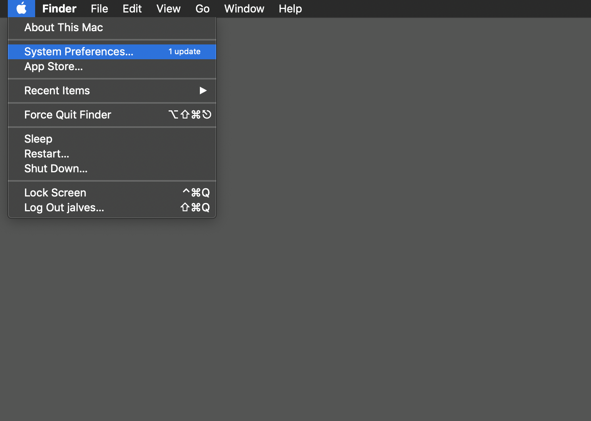Put the Mac to Sleep

tap(38, 139)
